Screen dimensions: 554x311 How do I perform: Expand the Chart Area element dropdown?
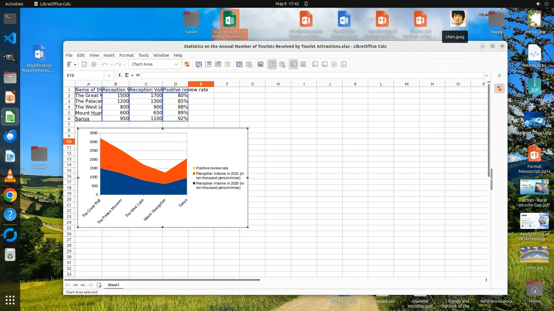[176, 64]
